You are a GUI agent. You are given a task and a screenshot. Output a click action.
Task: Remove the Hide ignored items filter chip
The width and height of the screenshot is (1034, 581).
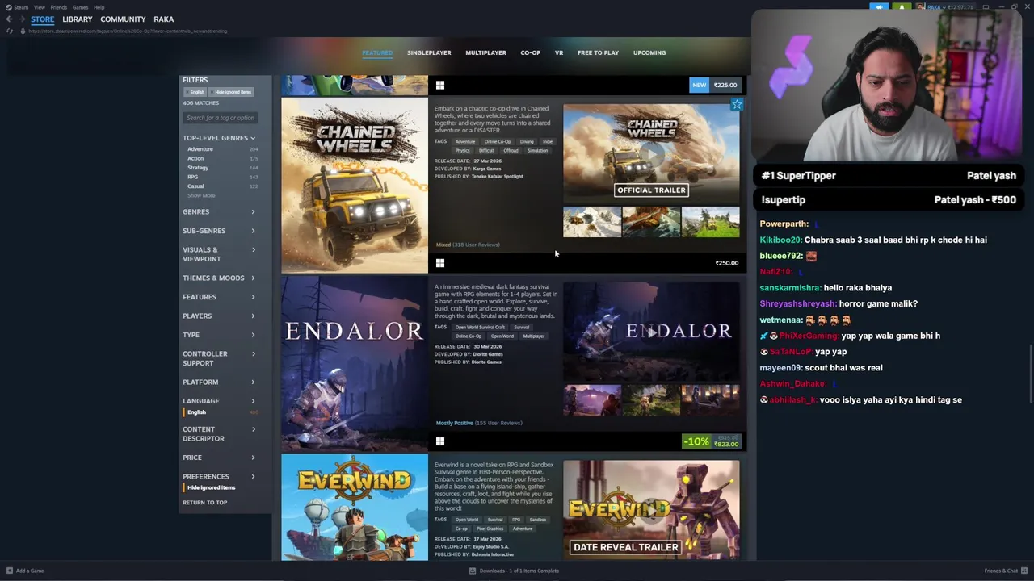click(x=233, y=92)
